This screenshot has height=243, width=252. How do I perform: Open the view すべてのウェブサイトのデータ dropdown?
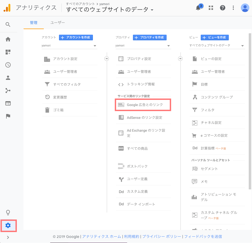point(217,45)
